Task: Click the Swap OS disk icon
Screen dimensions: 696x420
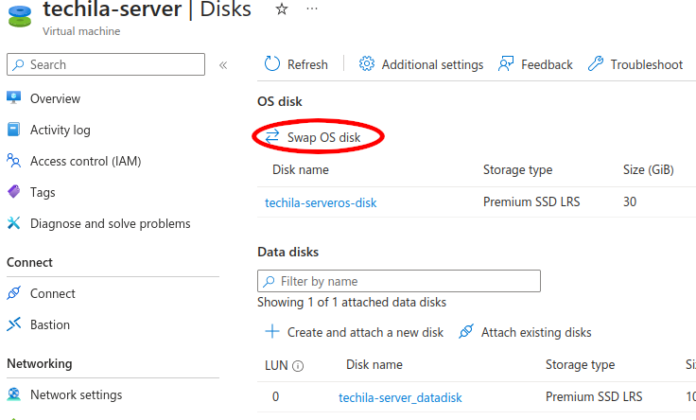Action: pyautogui.click(x=272, y=137)
